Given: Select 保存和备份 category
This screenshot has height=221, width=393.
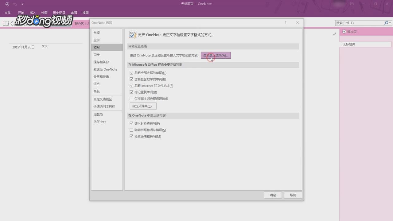Looking at the screenshot, I should 107,62.
